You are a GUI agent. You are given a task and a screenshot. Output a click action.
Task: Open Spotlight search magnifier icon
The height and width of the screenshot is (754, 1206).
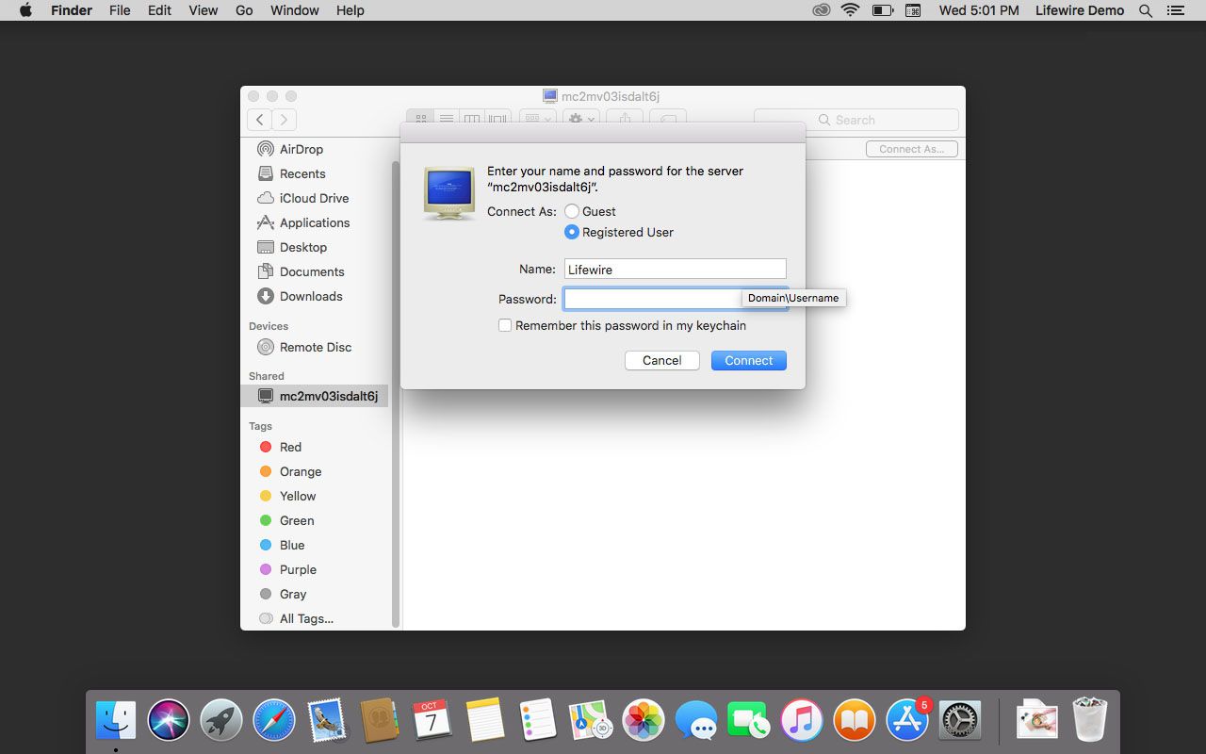point(1146,10)
